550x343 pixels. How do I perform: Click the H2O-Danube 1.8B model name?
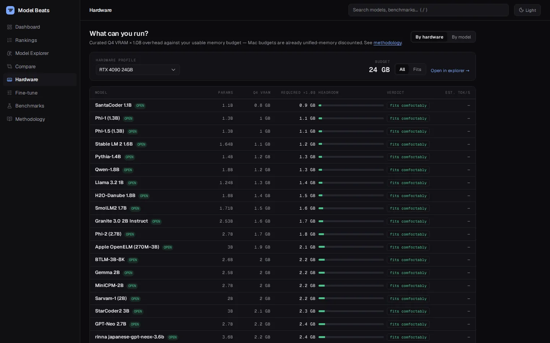(115, 196)
